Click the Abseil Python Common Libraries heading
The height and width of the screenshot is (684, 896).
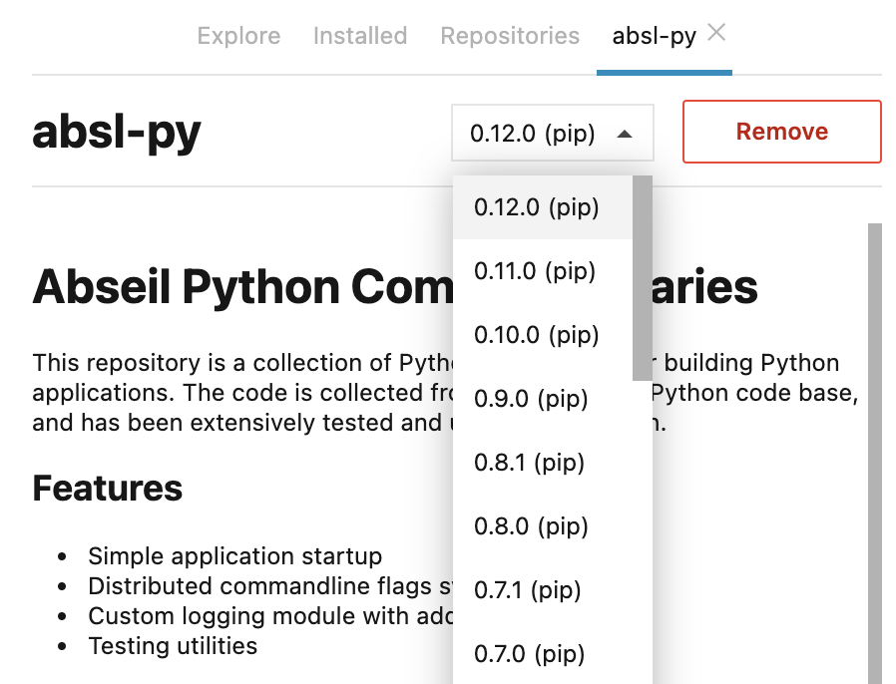click(x=249, y=287)
